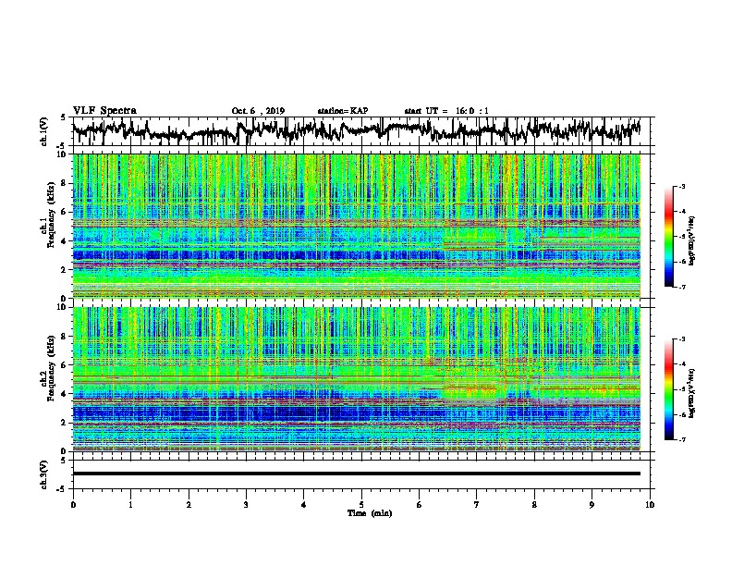Image resolution: width=732 pixels, height=566 pixels.
Task: Click the ch.1 voltage waveform trace
Action: [x=356, y=131]
